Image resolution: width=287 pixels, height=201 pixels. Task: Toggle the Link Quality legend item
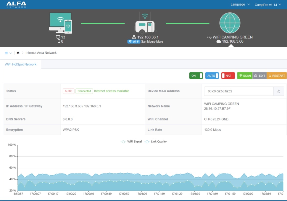click(x=155, y=142)
